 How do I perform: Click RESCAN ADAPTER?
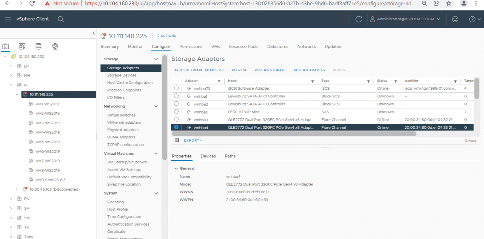point(309,70)
